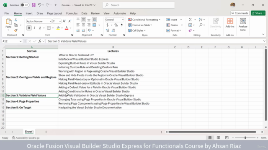
Task: Apply red Font Color A icon
Action: click(x=67, y=28)
